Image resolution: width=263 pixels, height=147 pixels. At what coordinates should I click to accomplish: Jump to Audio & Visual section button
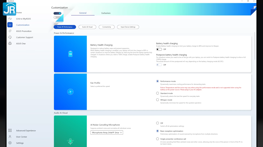coord(87,27)
